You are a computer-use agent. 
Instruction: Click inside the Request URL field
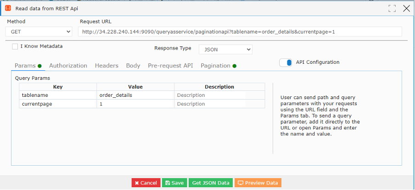coord(240,32)
